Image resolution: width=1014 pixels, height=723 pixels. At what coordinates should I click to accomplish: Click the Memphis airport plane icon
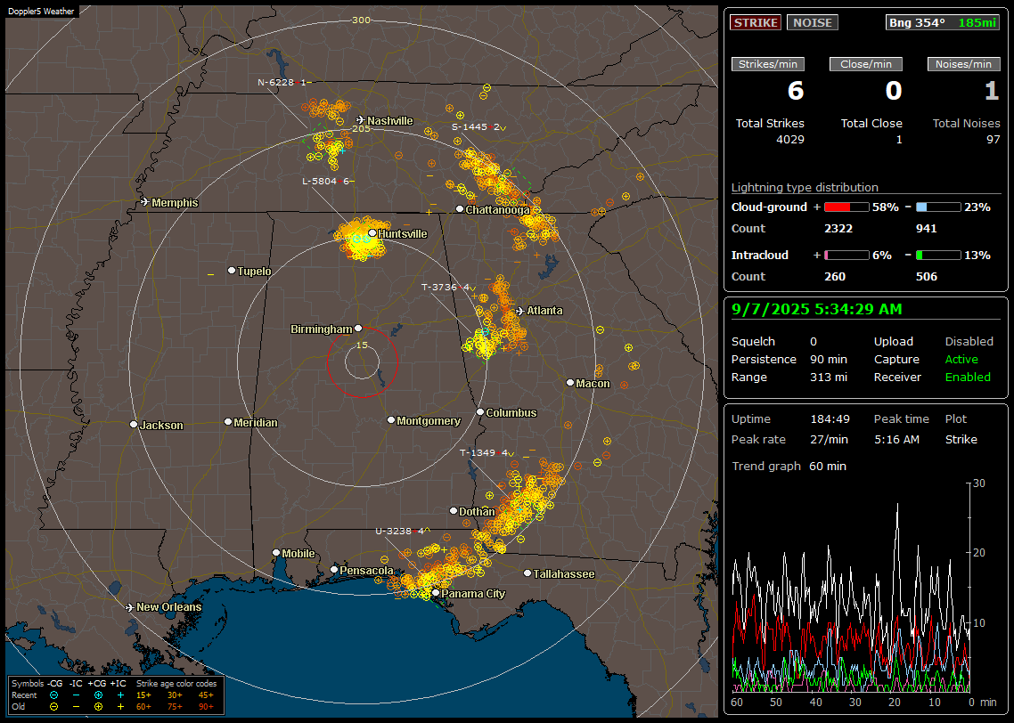[x=145, y=202]
